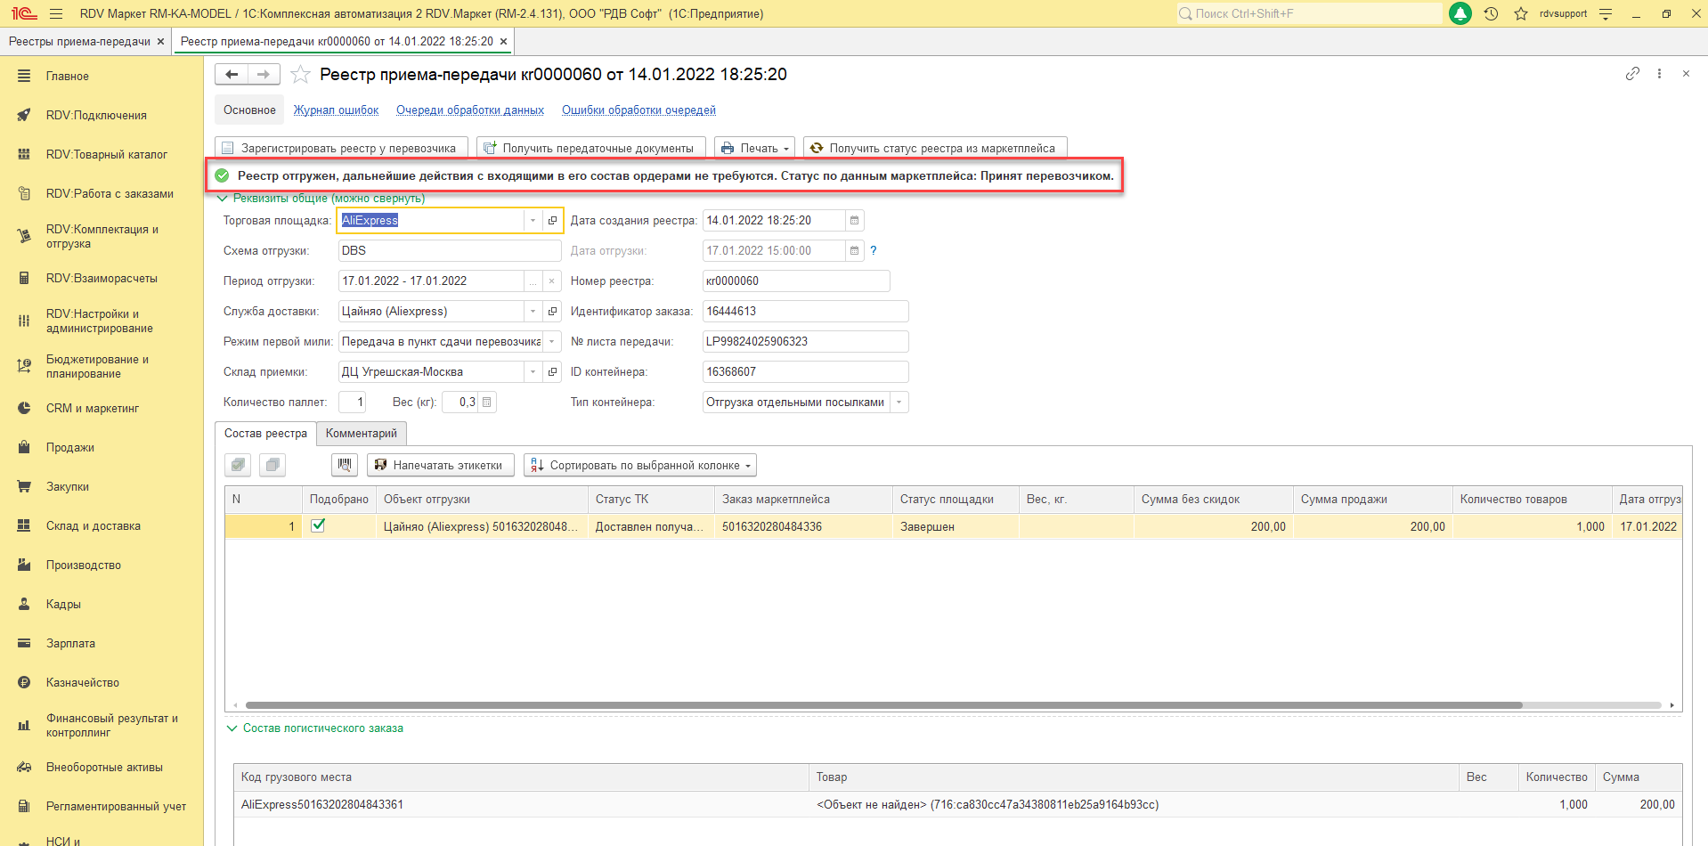This screenshot has height=846, width=1708.
Task: Toggle the Подобрано checkbox in row 1
Action: (318, 526)
